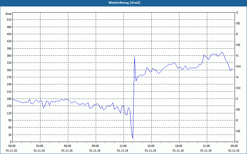
Task: Select the 18:00 time label
Action: (179, 146)
